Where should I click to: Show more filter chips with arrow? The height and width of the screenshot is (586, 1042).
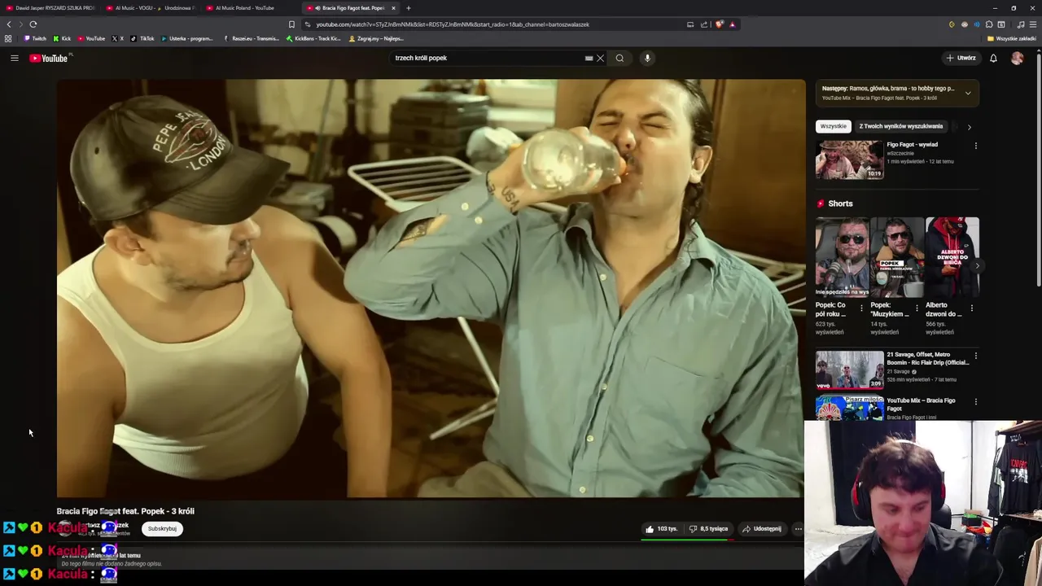(x=969, y=127)
